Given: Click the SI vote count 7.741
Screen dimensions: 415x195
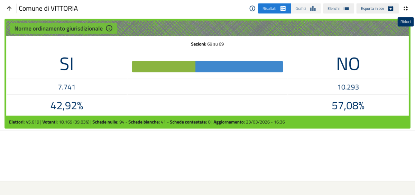Looking at the screenshot, I should pos(67,88).
